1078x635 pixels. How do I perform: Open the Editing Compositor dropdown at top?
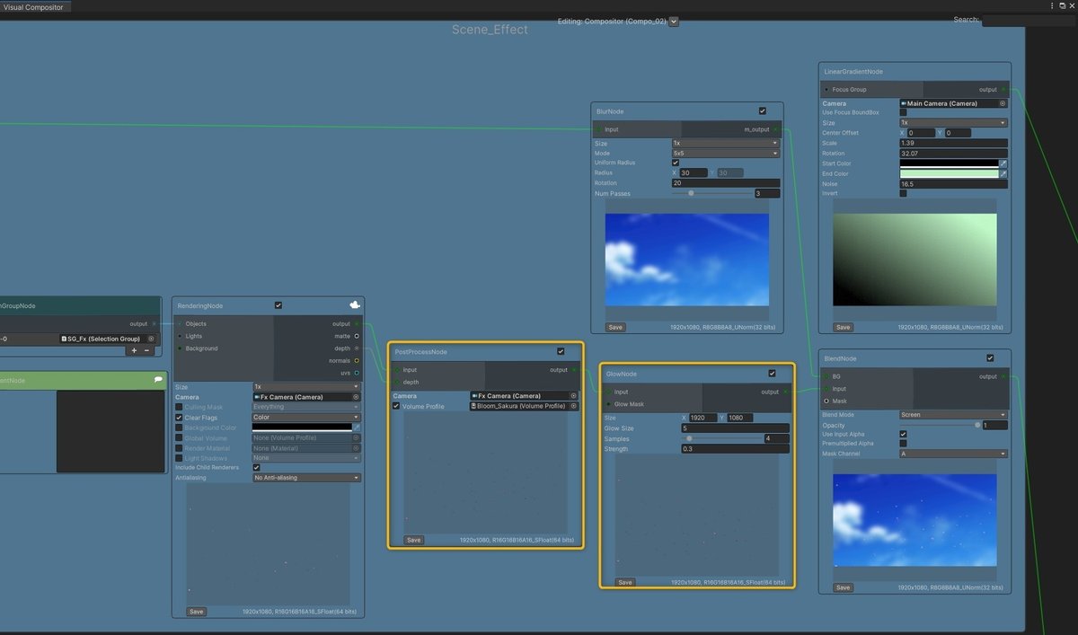tap(674, 21)
